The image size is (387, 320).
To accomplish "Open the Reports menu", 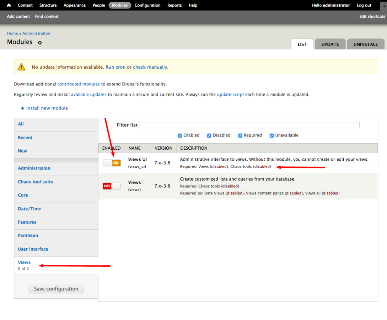I will click(x=174, y=5).
